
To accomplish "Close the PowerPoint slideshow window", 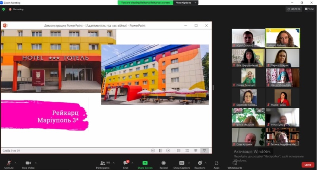I will click(x=206, y=25).
